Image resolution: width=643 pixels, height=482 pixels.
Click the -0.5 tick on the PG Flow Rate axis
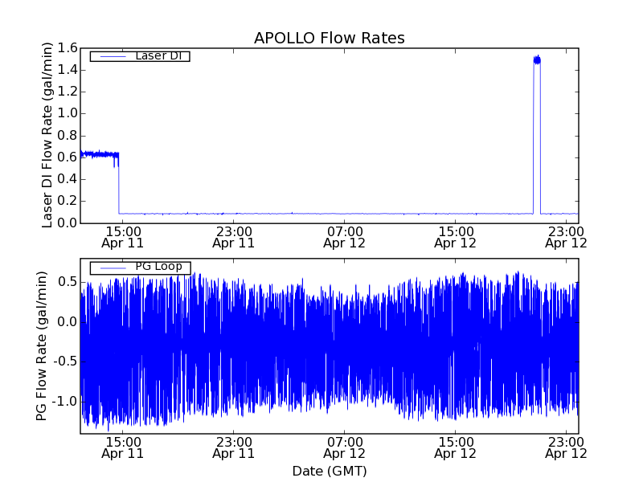pos(65,361)
